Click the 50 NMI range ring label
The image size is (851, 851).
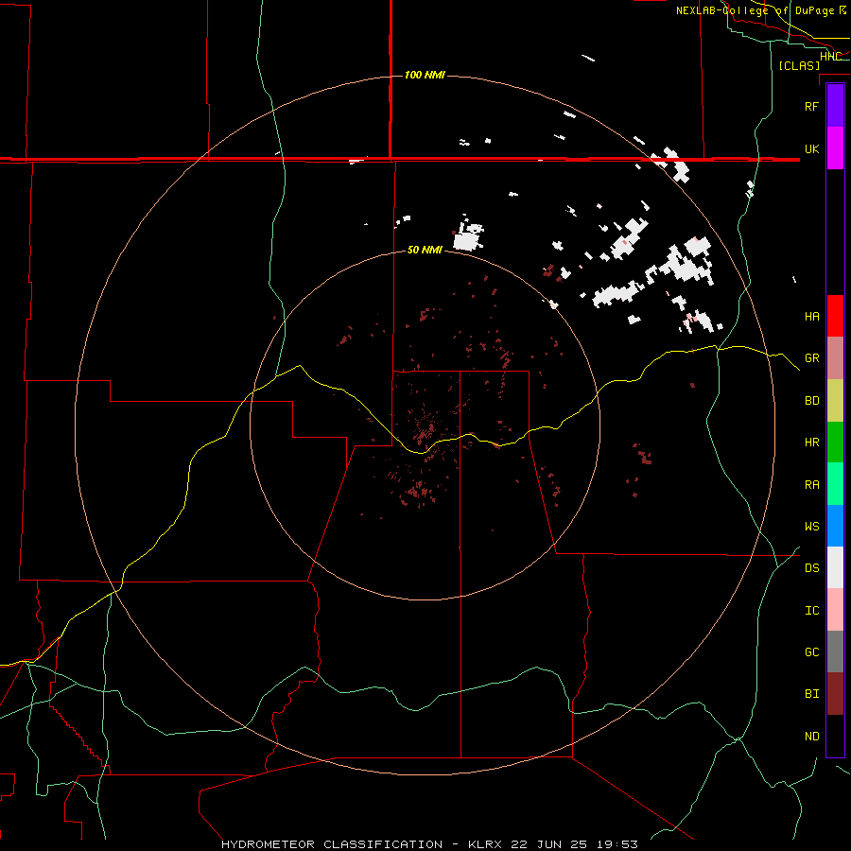click(x=425, y=250)
